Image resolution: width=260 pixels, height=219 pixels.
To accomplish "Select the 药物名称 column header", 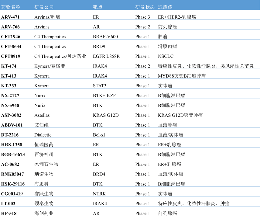I will pyautogui.click(x=11, y=7).
